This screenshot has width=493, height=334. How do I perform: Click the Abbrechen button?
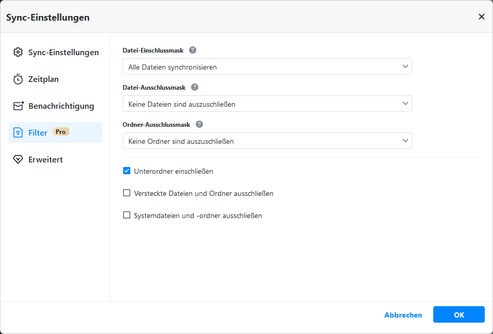403,315
